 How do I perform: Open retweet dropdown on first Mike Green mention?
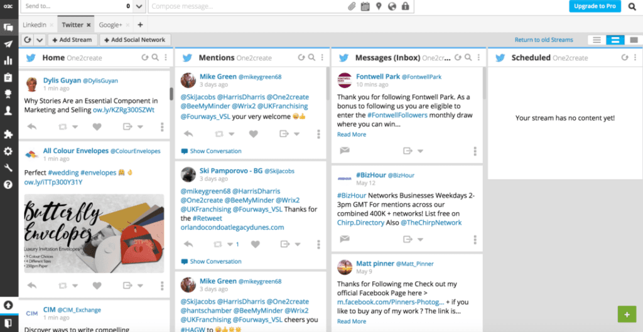232,134
